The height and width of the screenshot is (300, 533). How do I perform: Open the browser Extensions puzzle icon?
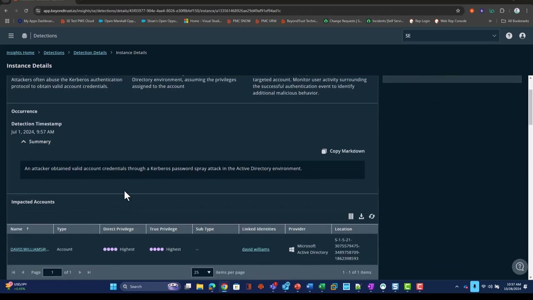(x=502, y=10)
